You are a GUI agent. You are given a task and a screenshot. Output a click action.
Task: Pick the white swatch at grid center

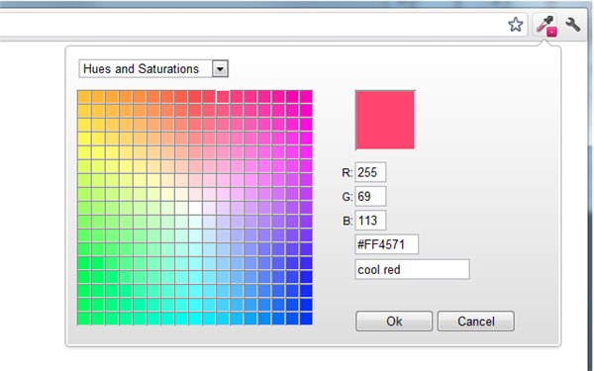click(195, 208)
